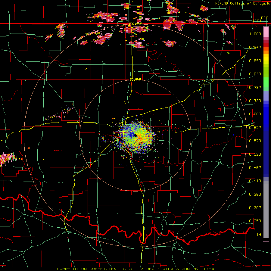271x271 pixels.
Task: Select the 50 NMI range ring label
Action: click(135, 79)
